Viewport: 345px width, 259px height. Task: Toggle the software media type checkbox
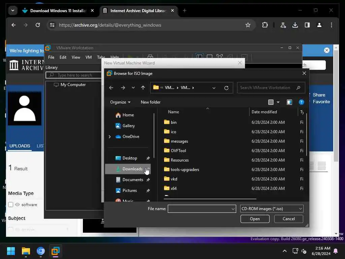pyautogui.click(x=10, y=205)
